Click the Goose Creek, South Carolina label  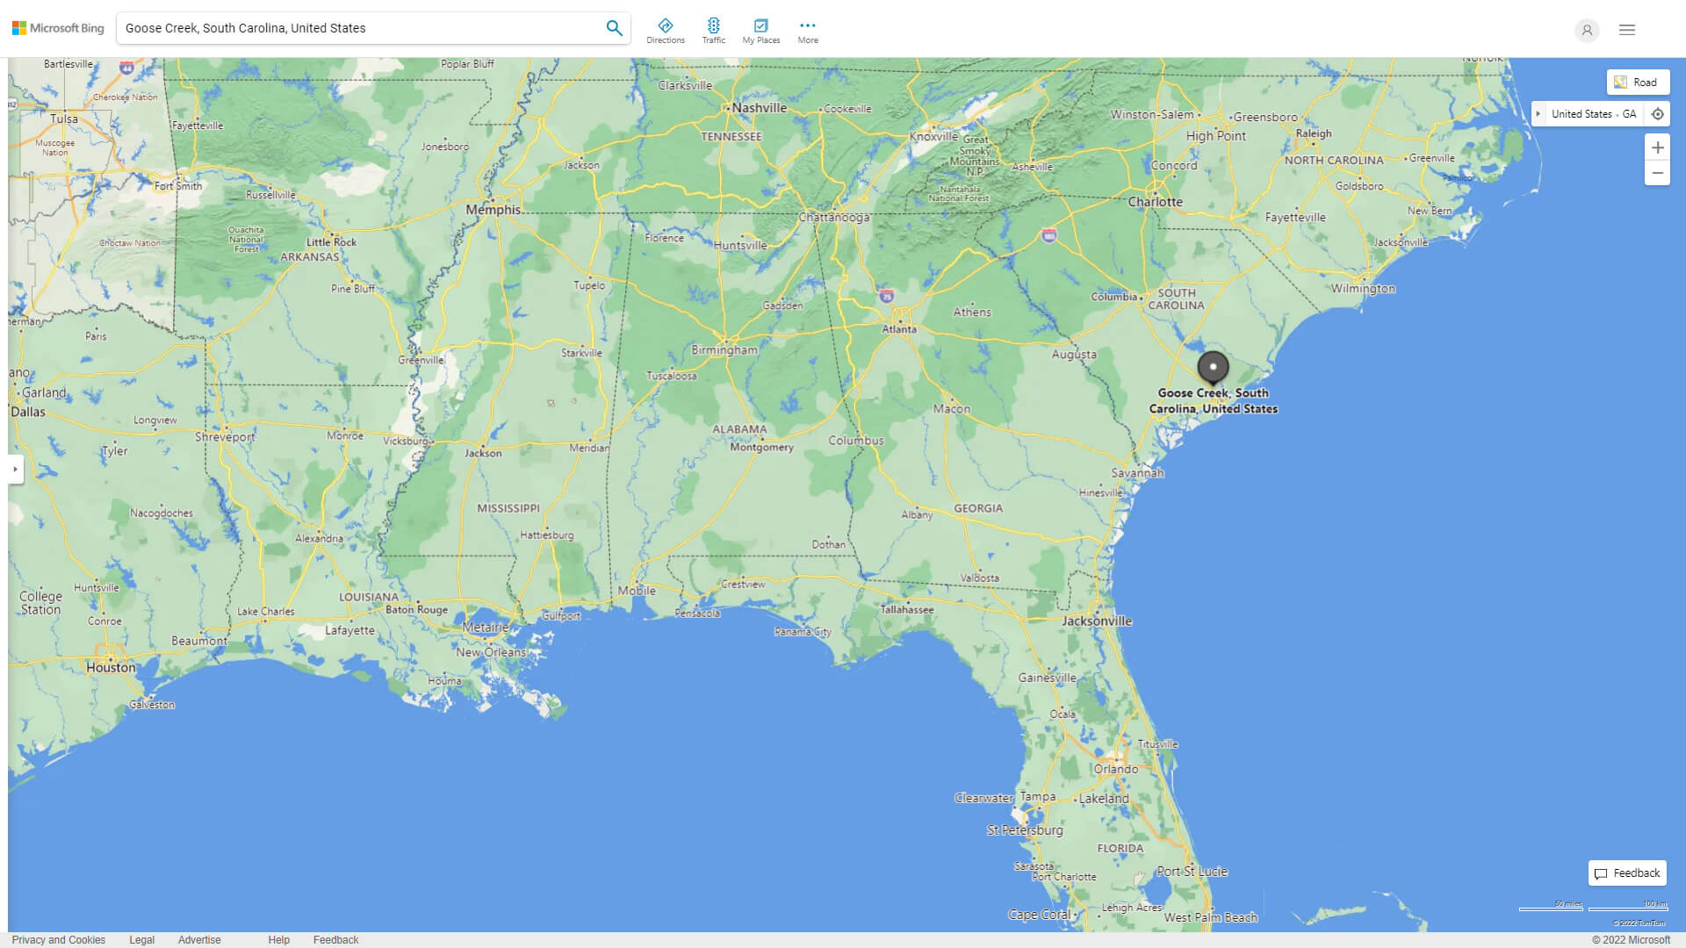1214,401
